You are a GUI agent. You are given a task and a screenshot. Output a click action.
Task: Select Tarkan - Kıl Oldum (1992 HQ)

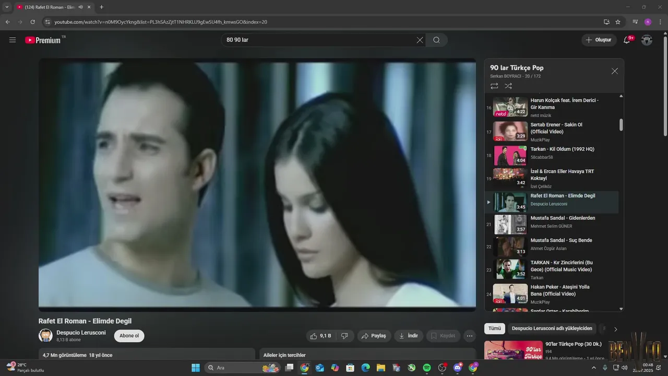[x=552, y=155]
